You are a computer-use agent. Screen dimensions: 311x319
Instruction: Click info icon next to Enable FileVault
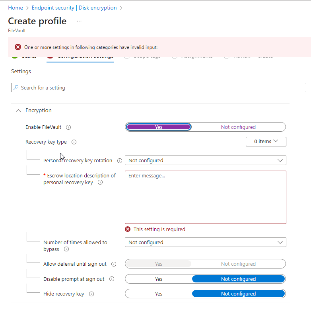tap(68, 127)
